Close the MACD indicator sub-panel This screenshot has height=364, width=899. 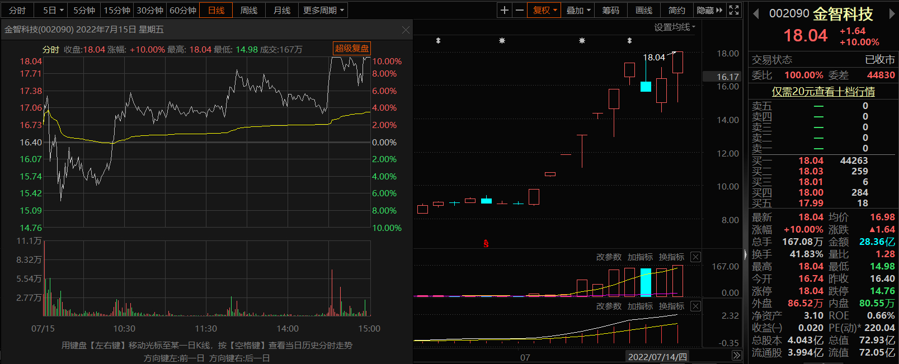[695, 306]
